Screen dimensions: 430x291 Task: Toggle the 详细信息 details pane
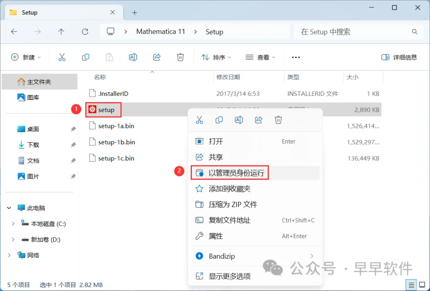pos(399,57)
